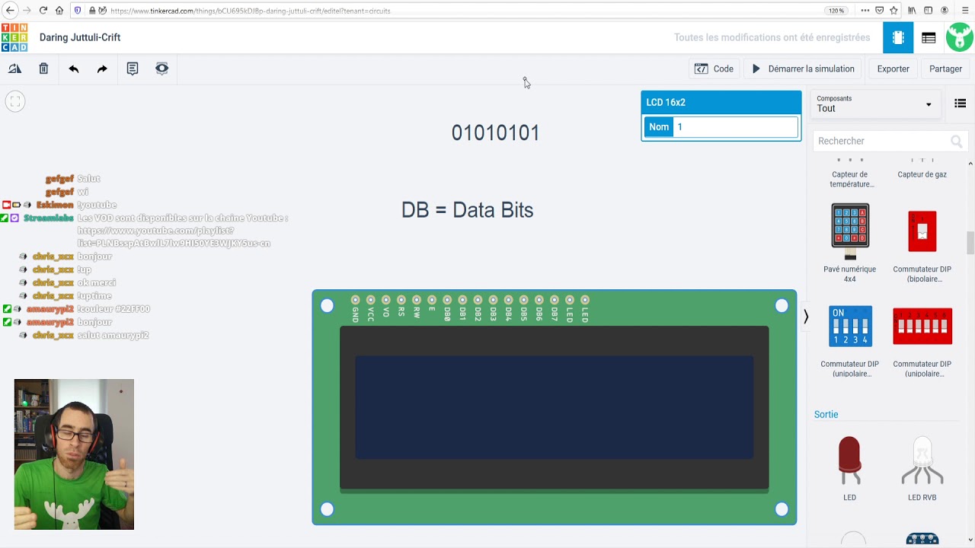Choose Capteur de gaz component
This screenshot has height=548, width=975.
tap(922, 170)
